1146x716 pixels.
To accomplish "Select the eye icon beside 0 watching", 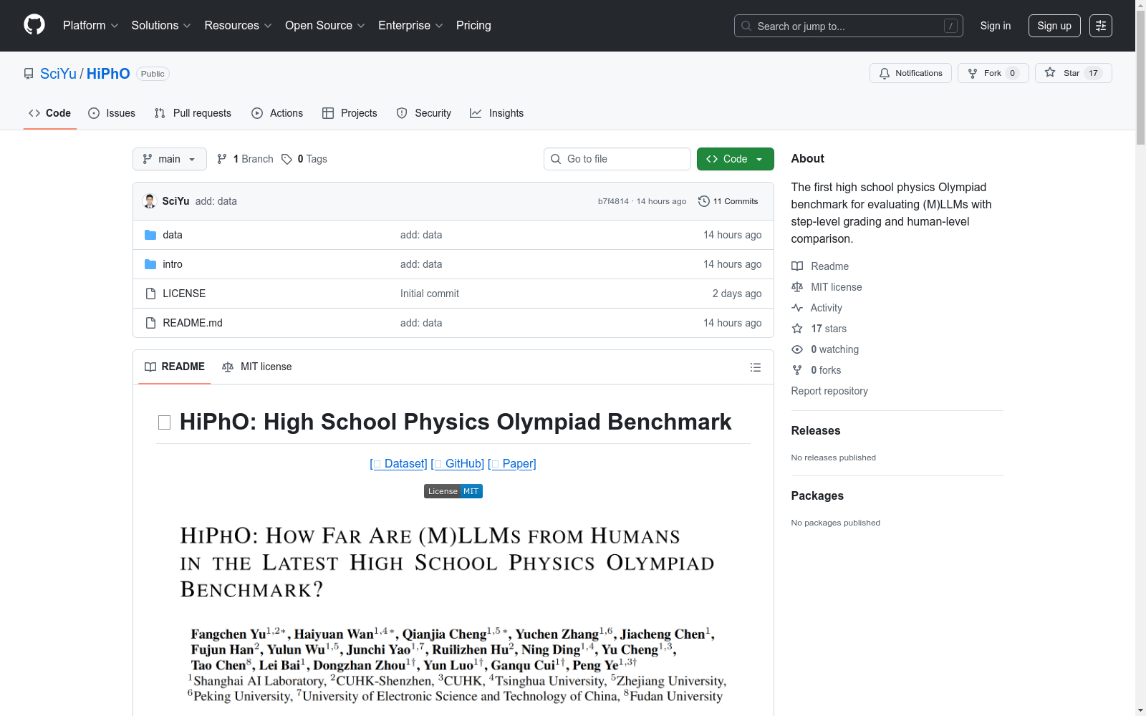I will 797,349.
